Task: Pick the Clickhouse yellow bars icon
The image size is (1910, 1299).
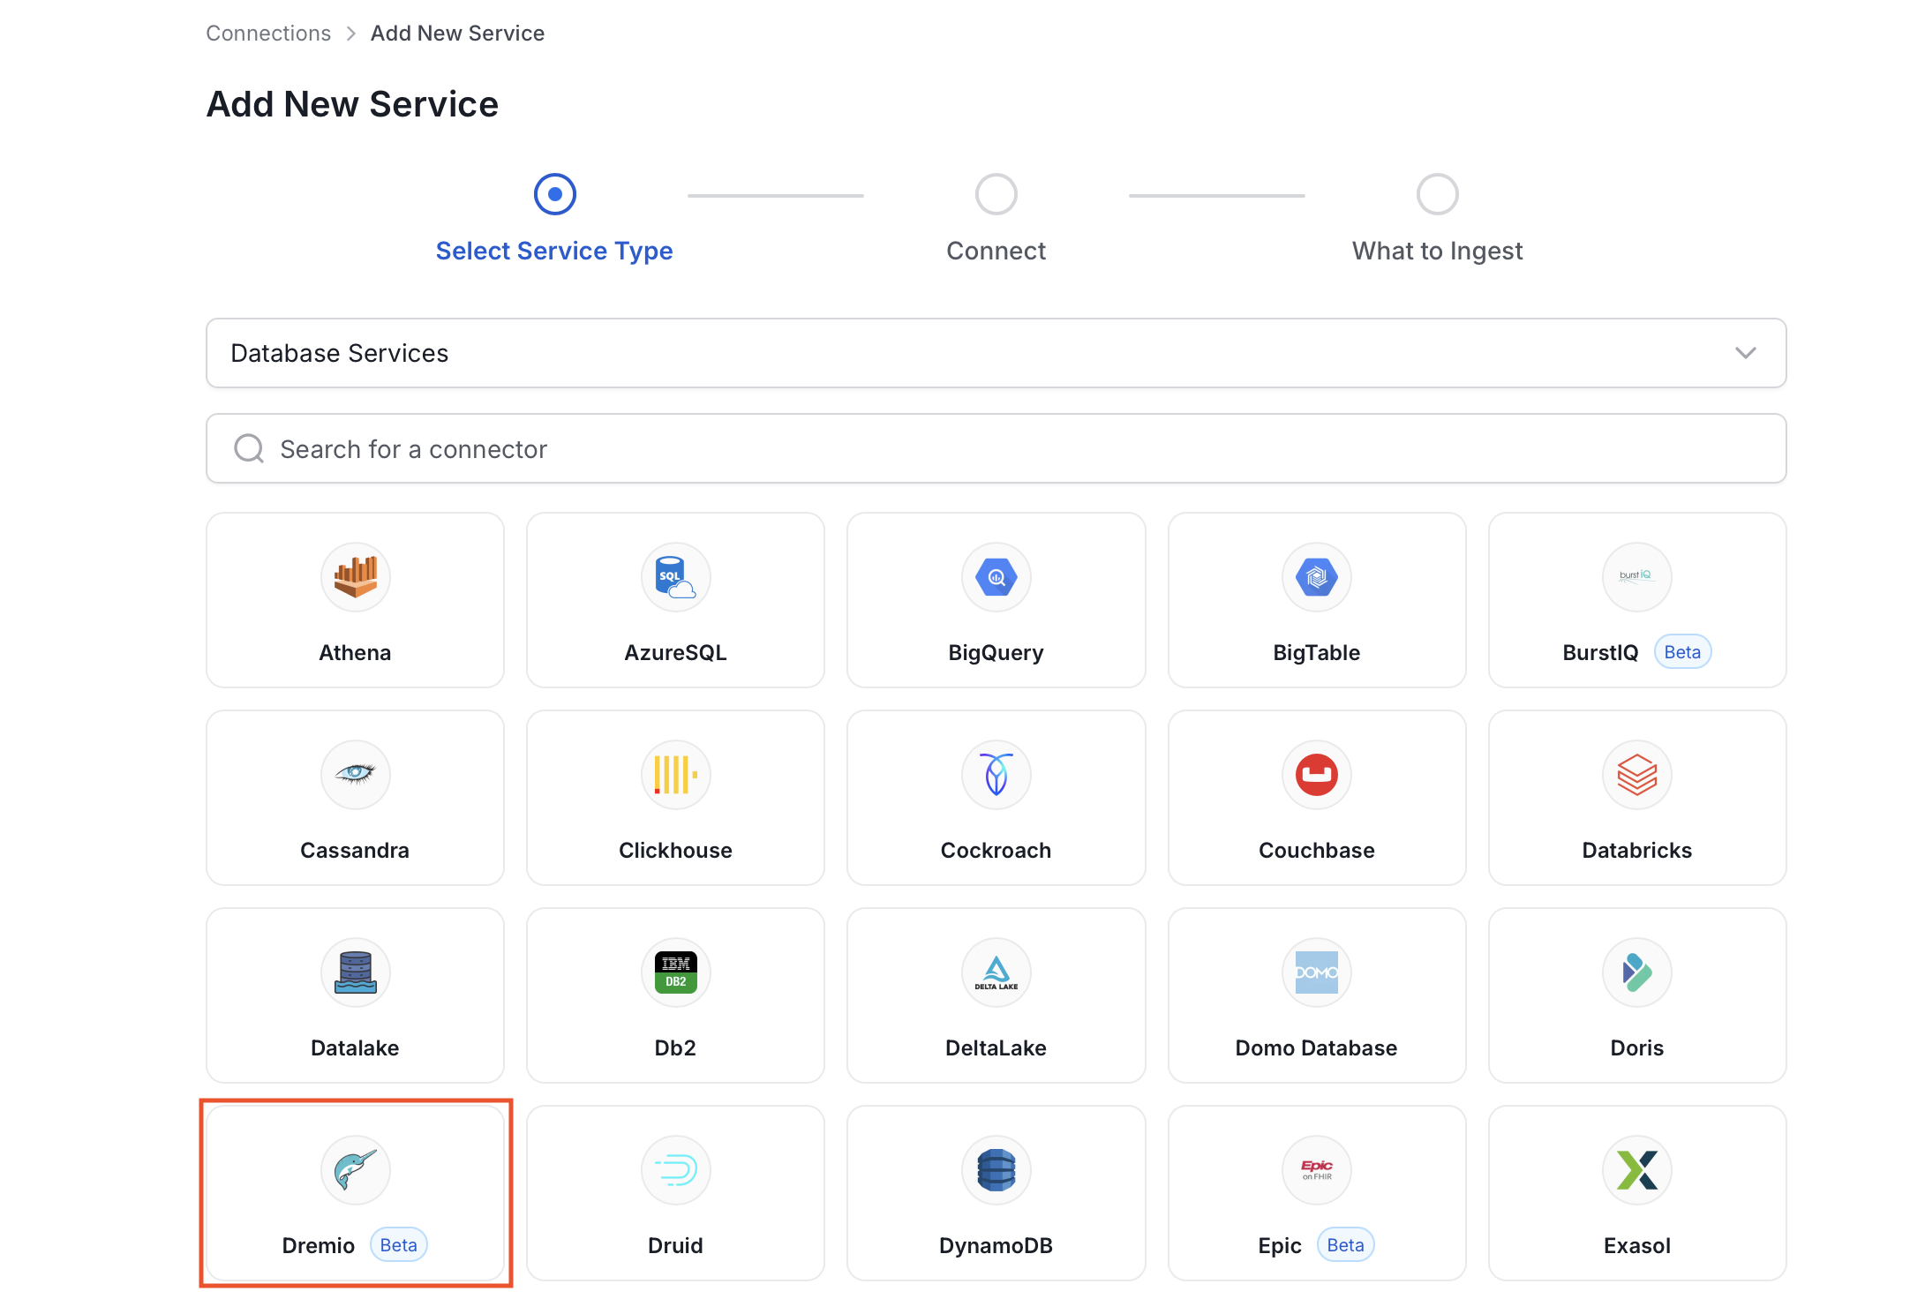Action: 675,775
